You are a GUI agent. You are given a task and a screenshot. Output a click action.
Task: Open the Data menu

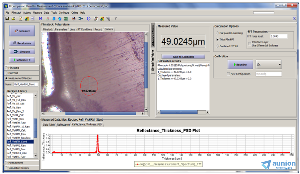click(x=47, y=13)
